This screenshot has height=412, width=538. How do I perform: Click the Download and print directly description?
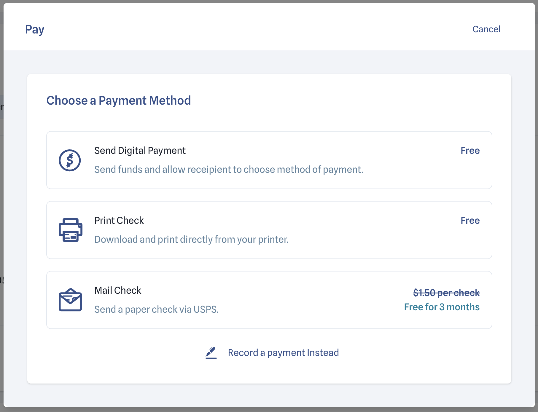pos(191,239)
